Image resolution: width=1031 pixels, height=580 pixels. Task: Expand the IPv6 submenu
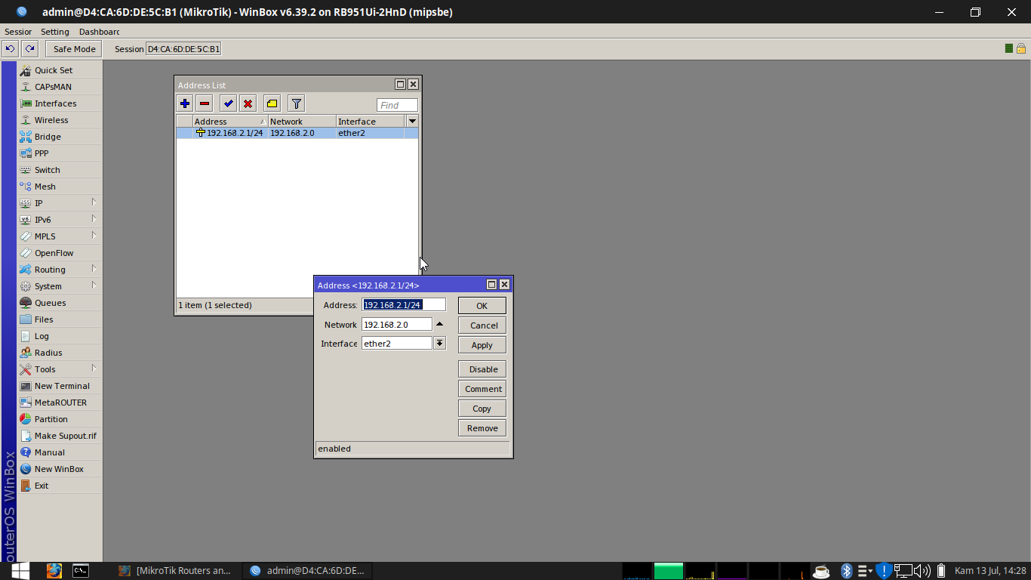(60, 220)
